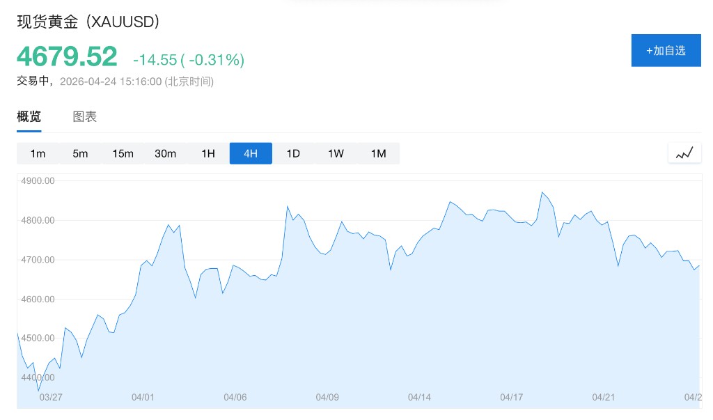Switch chart to 30m timeframe

pyautogui.click(x=165, y=153)
